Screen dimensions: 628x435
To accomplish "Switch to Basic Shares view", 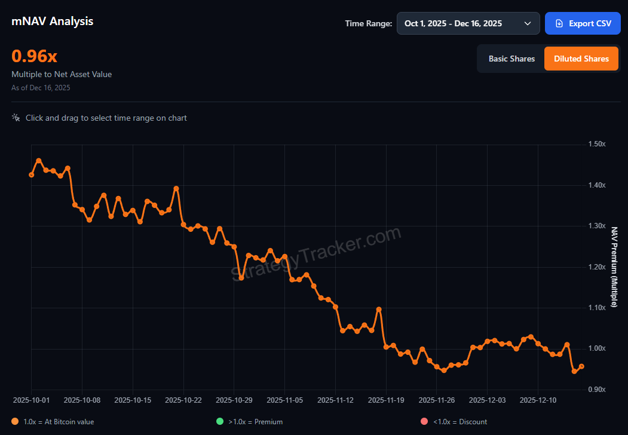I will tap(511, 59).
